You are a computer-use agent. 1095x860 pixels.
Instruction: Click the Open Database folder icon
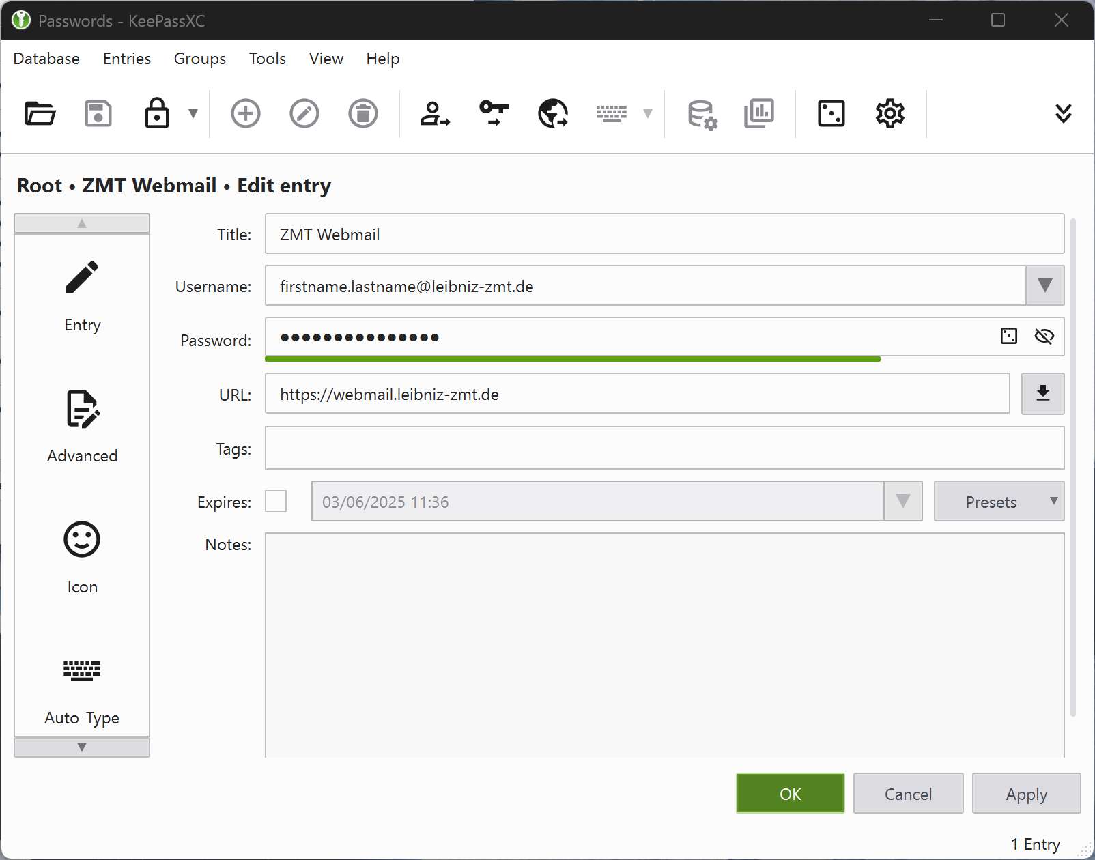[x=40, y=113]
